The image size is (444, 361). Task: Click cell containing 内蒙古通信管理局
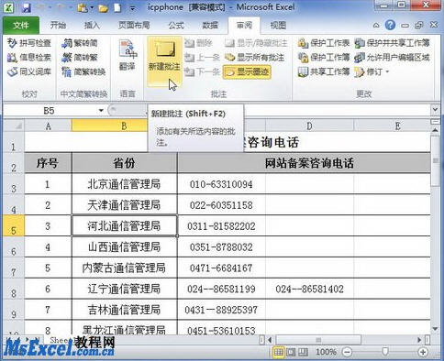(x=124, y=268)
